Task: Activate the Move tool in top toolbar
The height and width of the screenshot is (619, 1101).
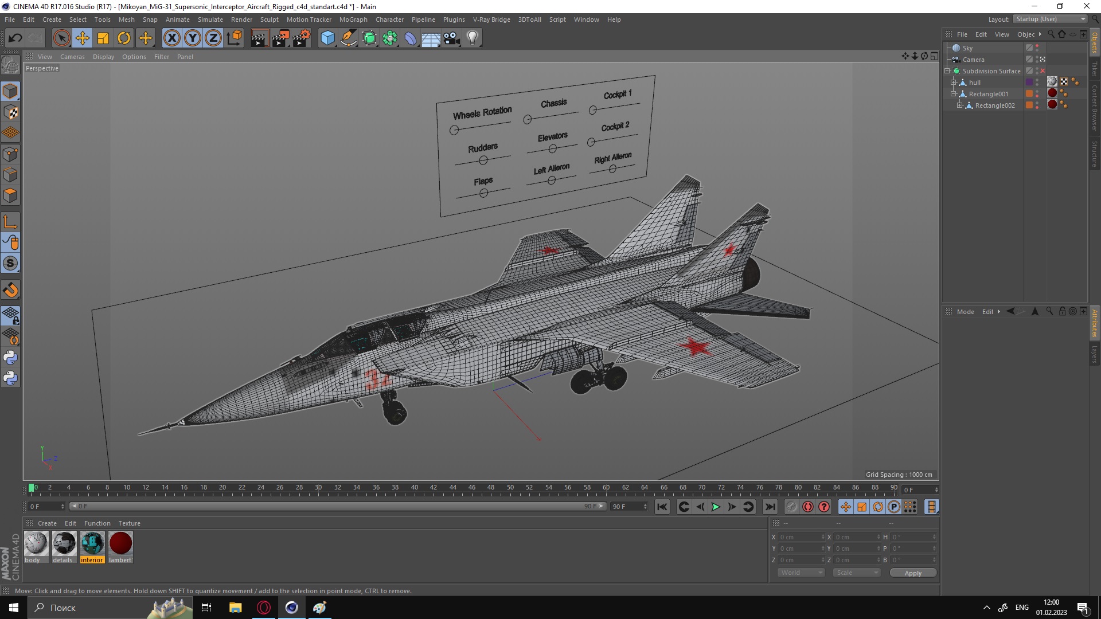Action: point(83,38)
